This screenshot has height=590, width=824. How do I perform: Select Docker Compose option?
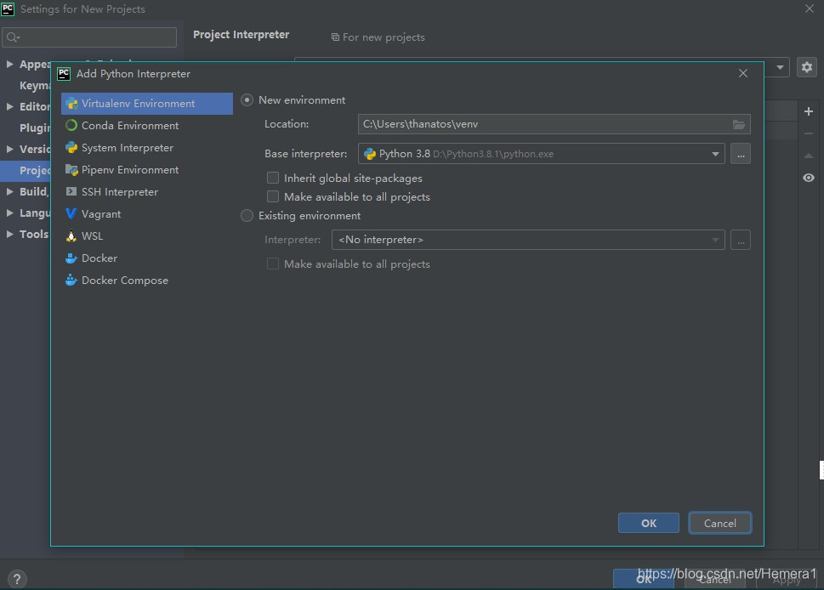tap(146, 280)
